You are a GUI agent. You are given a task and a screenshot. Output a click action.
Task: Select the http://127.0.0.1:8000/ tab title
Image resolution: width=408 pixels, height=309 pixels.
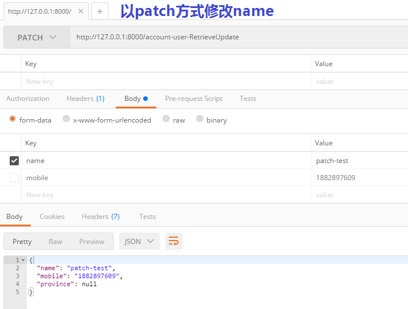39,11
